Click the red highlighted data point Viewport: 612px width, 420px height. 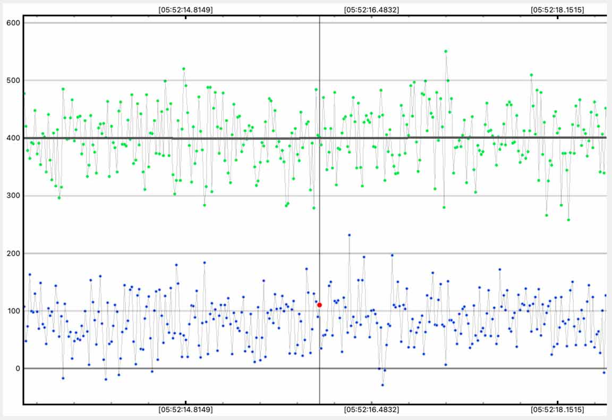(x=319, y=305)
